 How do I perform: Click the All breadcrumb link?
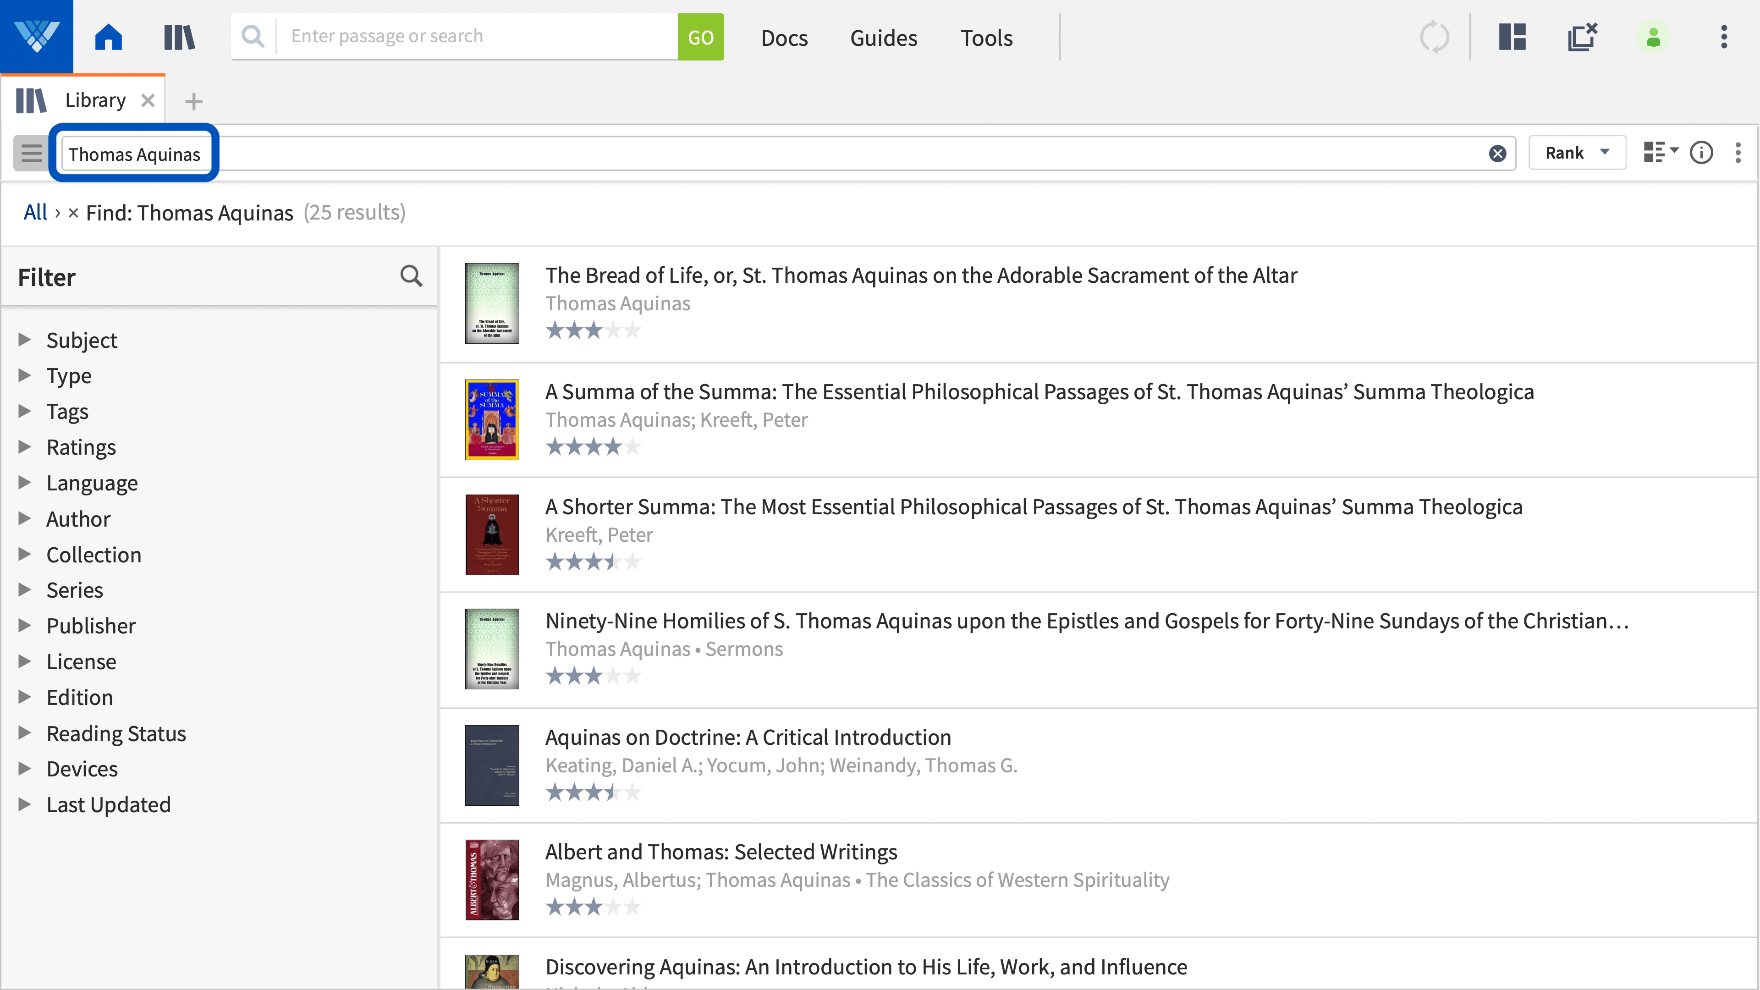point(35,213)
